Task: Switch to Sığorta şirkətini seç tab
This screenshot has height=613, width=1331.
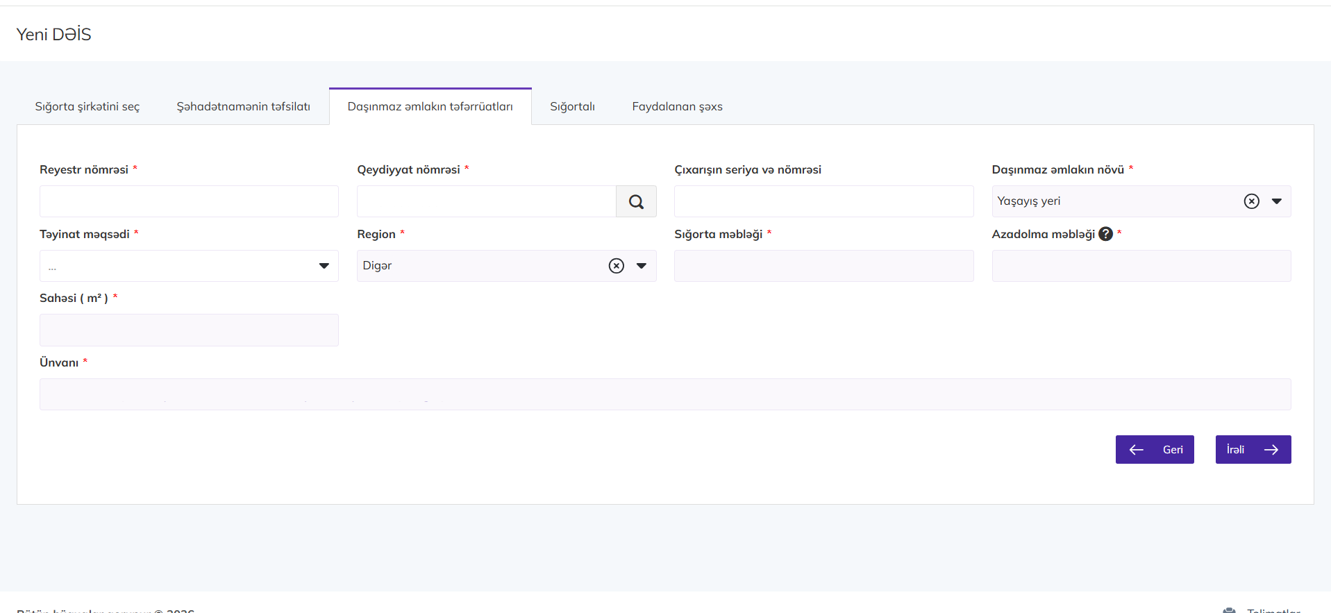Action: [87, 106]
